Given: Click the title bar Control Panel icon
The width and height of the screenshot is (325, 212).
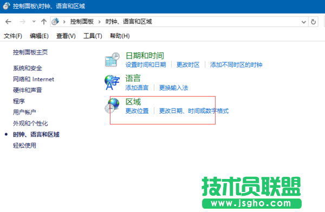Looking at the screenshot, I should (x=6, y=6).
